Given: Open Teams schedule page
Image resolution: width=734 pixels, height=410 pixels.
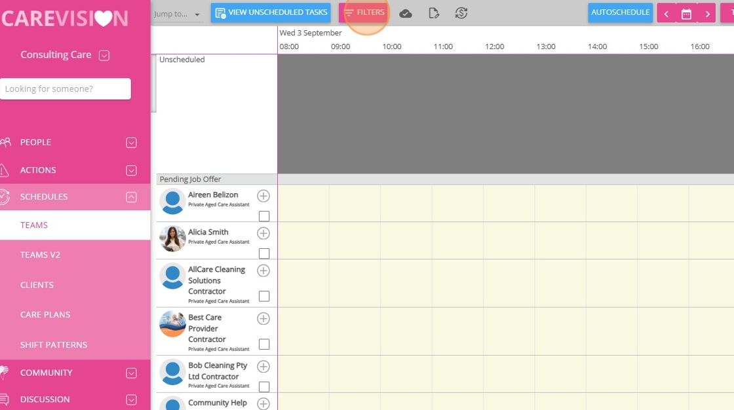Looking at the screenshot, I should click(75, 225).
